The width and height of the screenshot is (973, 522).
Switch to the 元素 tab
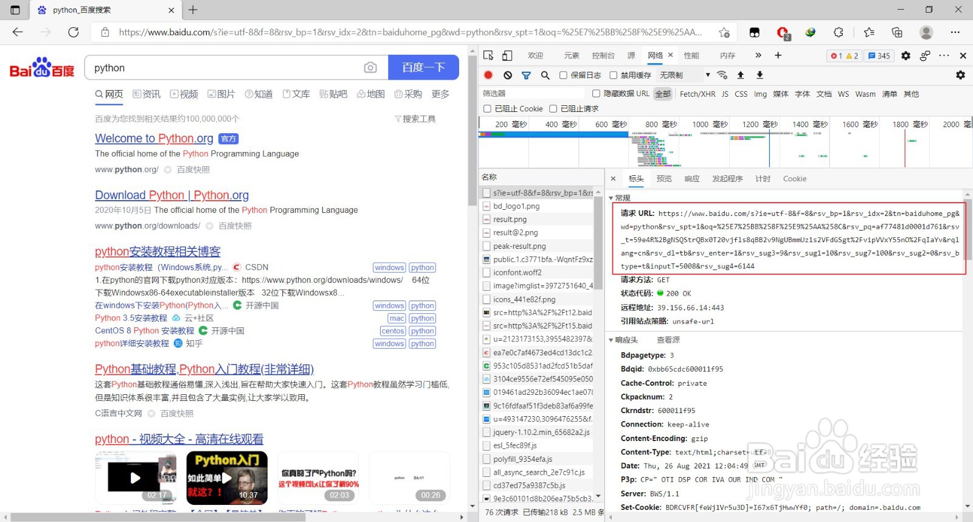coord(572,55)
